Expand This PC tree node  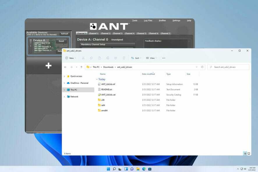(x=64, y=90)
